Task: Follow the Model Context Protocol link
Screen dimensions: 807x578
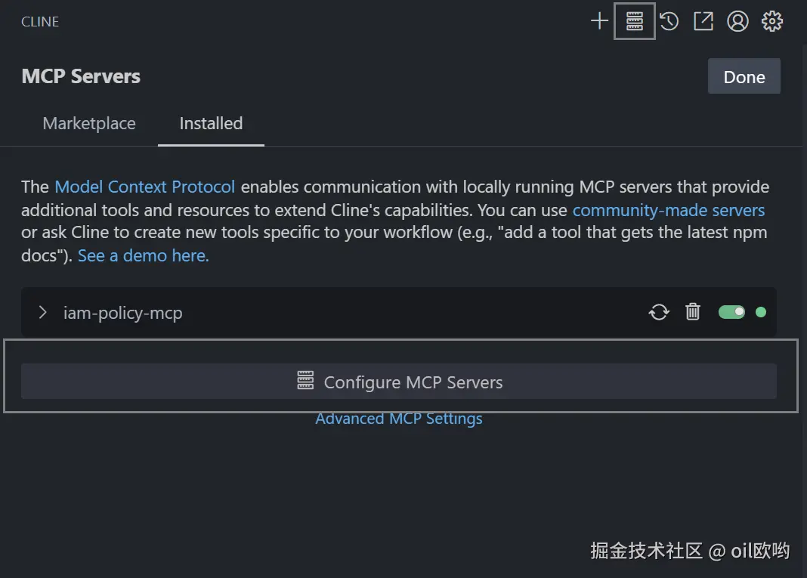Action: pos(145,187)
